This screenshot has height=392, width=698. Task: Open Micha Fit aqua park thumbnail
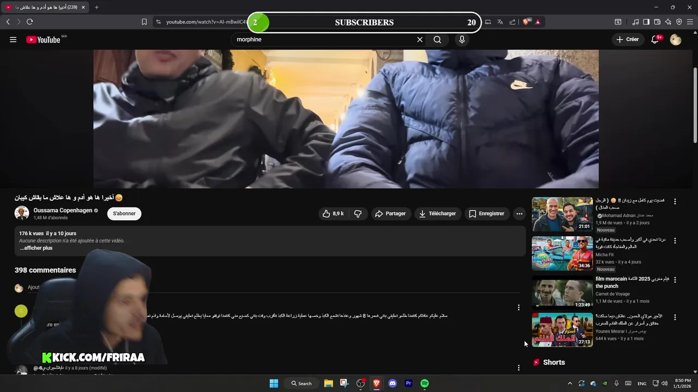[x=562, y=253]
